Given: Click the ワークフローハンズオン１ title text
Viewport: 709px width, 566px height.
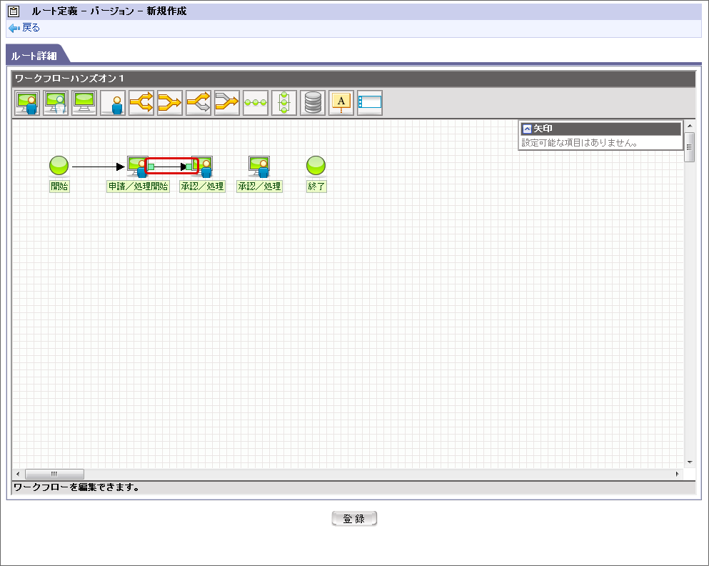Looking at the screenshot, I should tap(70, 79).
